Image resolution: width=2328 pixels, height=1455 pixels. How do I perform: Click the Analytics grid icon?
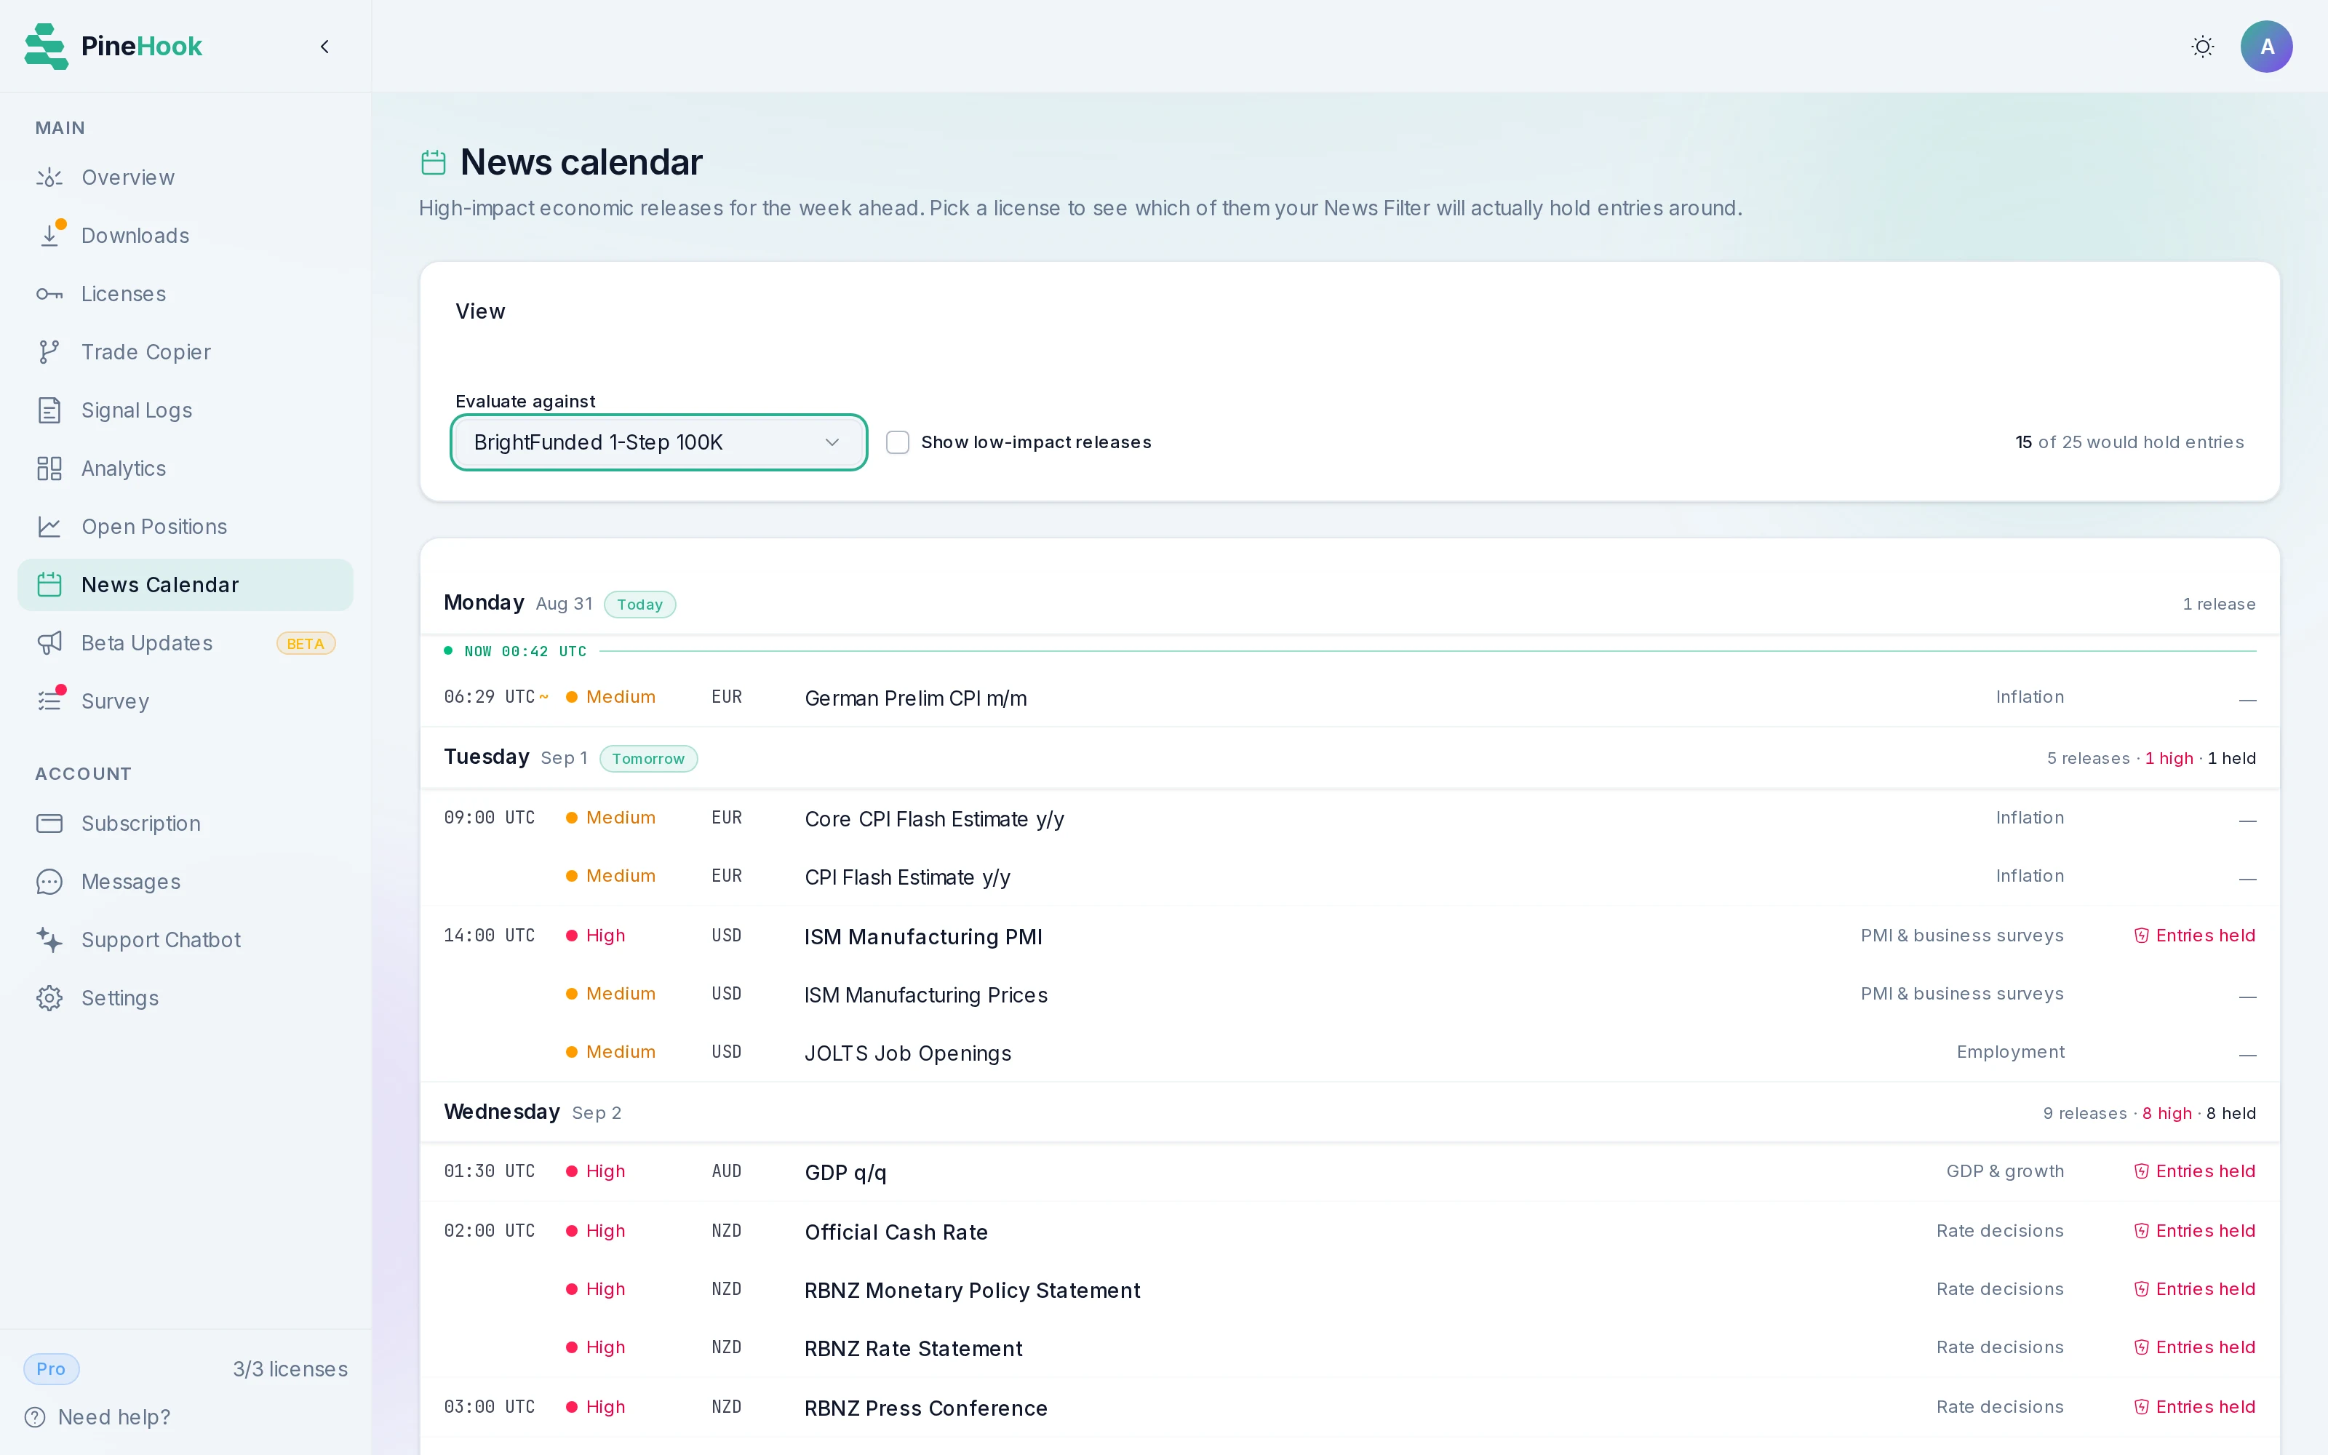[49, 469]
